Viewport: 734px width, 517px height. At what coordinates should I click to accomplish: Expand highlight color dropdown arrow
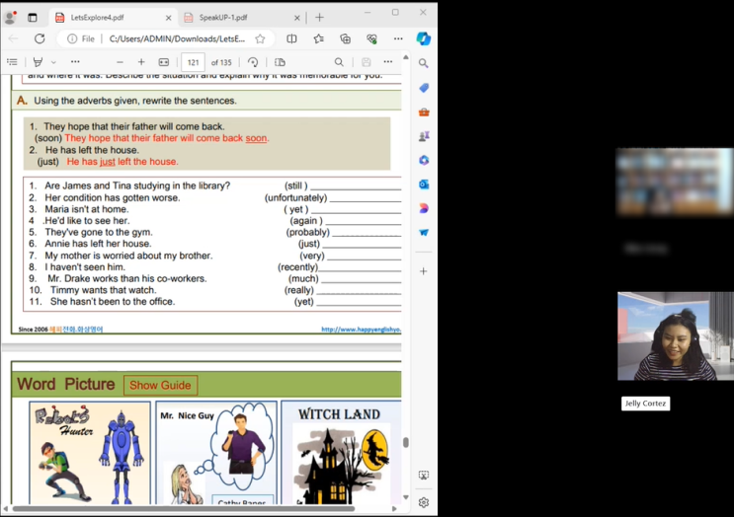(x=53, y=62)
